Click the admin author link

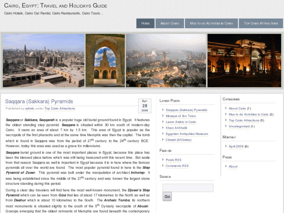pos(30,108)
